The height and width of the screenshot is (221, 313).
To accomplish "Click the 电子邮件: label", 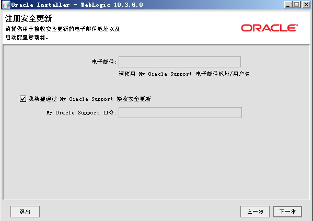I will pyautogui.click(x=104, y=62).
